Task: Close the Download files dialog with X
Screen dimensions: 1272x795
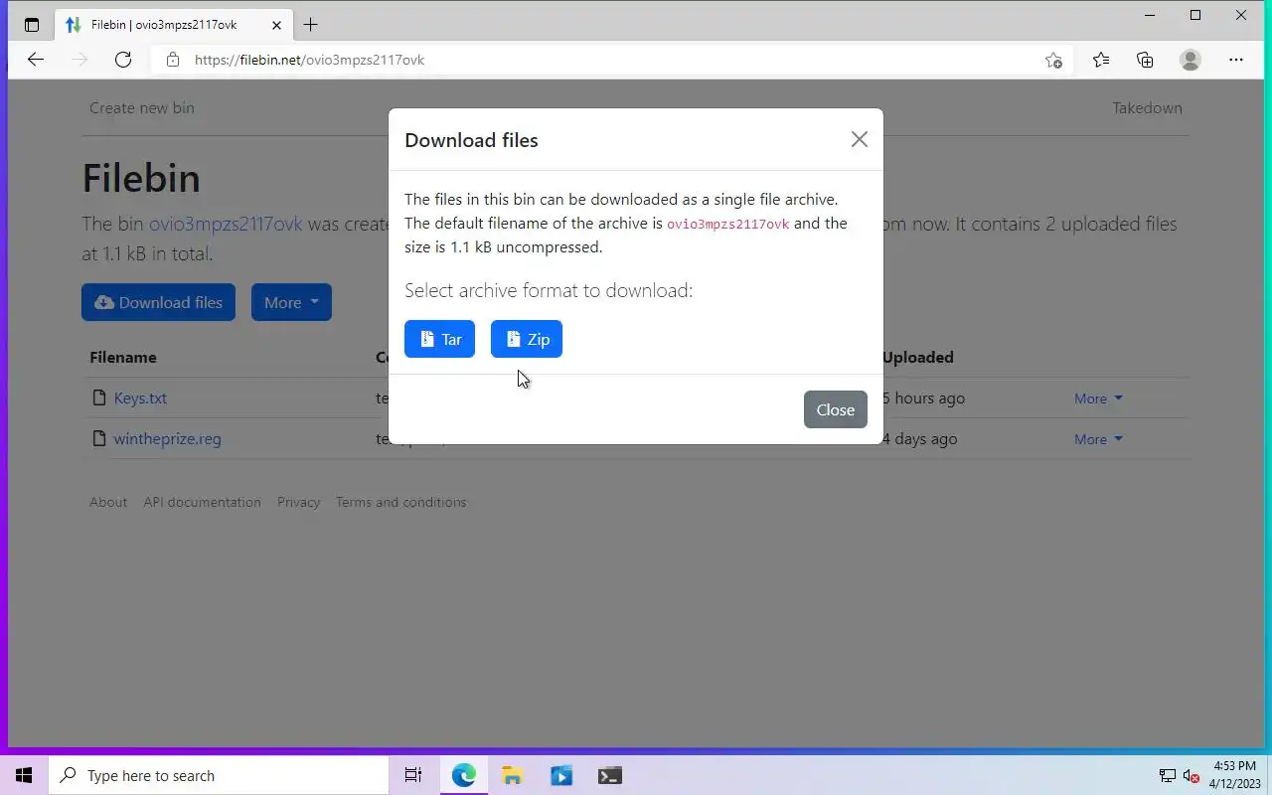Action: 860,139
